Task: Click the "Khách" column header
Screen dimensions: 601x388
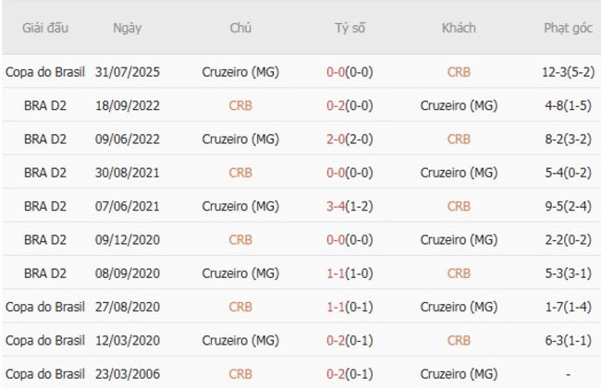Action: pos(459,28)
